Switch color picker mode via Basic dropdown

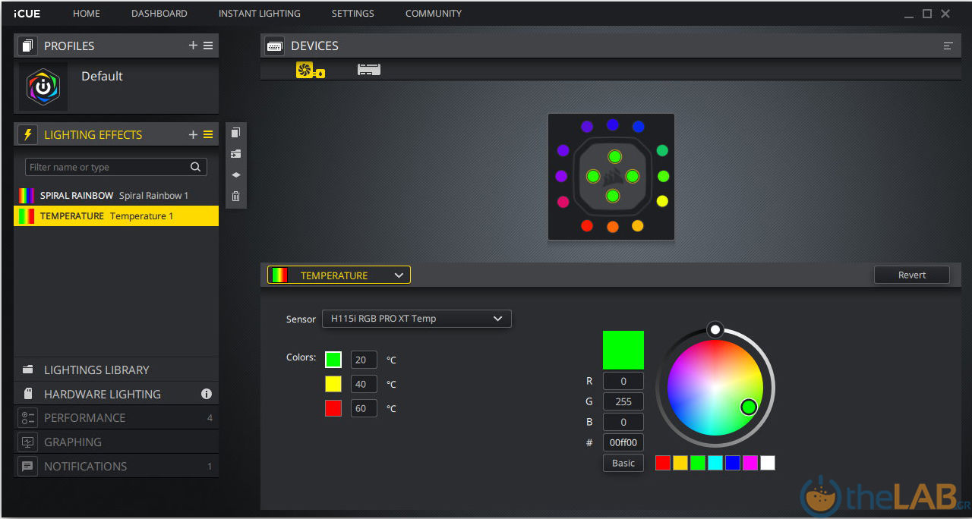click(623, 462)
